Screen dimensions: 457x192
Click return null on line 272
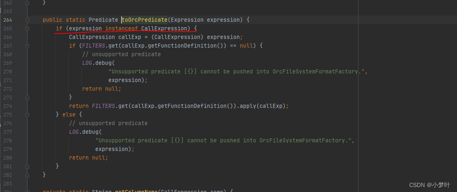100,89
